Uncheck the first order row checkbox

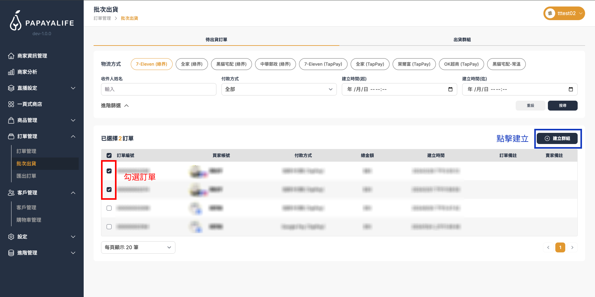tap(109, 171)
